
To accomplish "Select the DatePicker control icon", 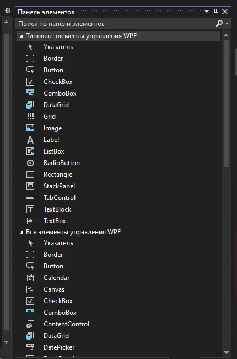I will tap(30, 347).
